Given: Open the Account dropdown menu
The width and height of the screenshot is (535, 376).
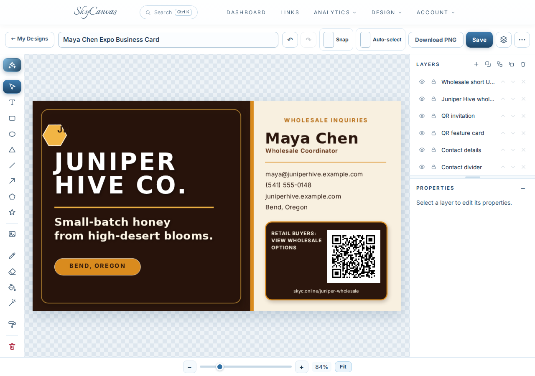Looking at the screenshot, I should 436,13.
